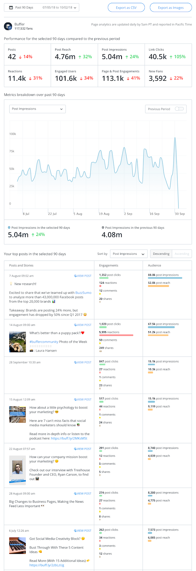Viewport: 196px width, 571px height.
Task: Click the Page & Post Engagements card
Action: pos(121,76)
